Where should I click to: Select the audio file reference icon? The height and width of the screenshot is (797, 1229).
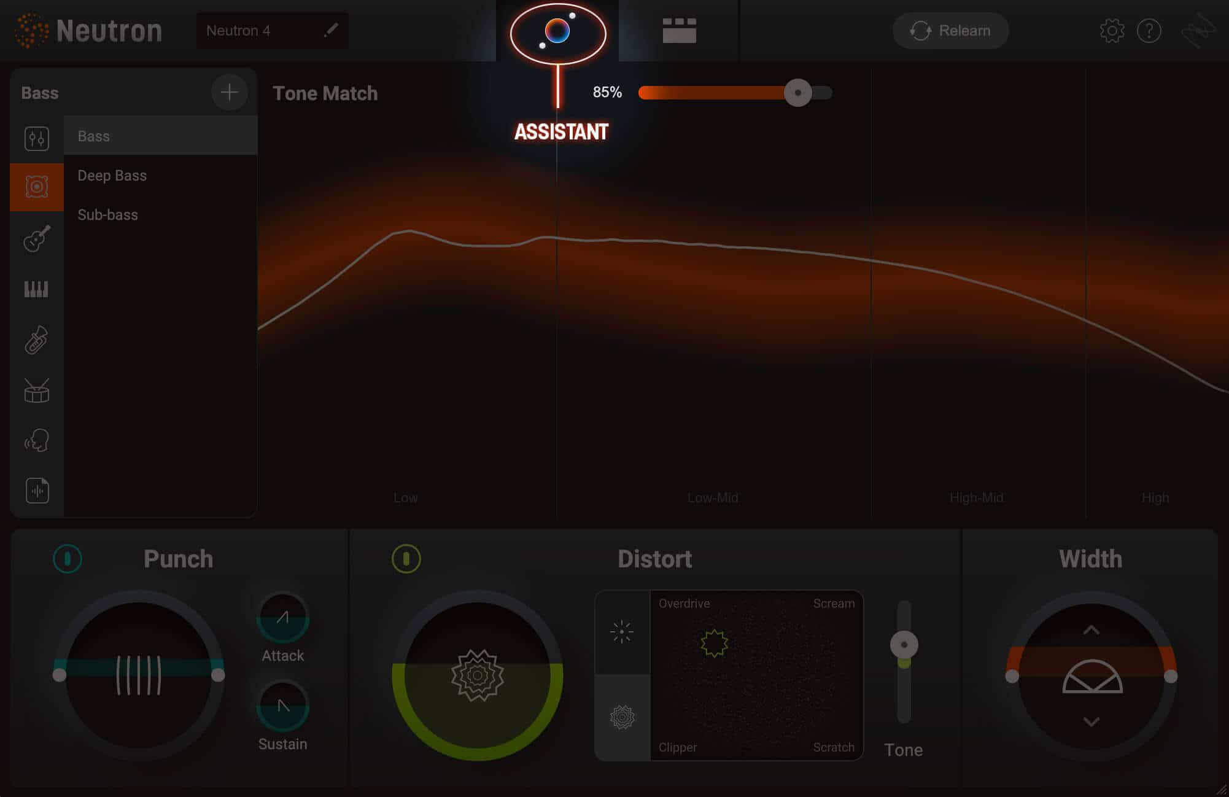37,491
